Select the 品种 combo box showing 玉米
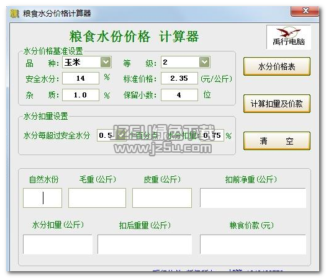Viewport: 326px width, 278px height. point(87,62)
